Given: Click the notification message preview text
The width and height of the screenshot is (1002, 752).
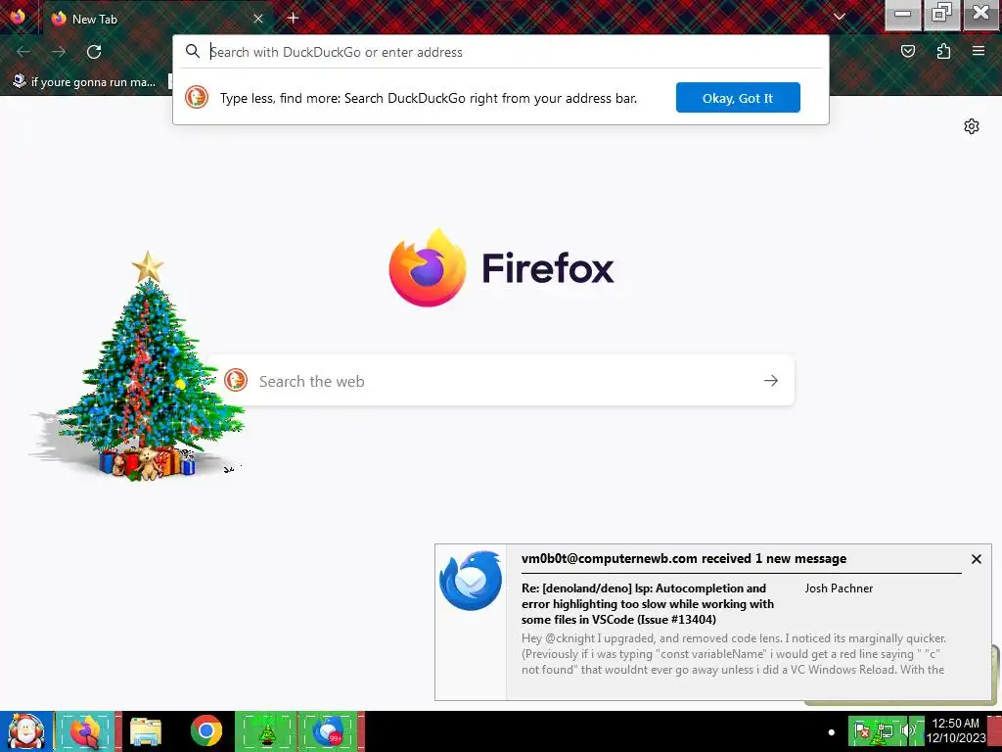Looking at the screenshot, I should pos(734,653).
